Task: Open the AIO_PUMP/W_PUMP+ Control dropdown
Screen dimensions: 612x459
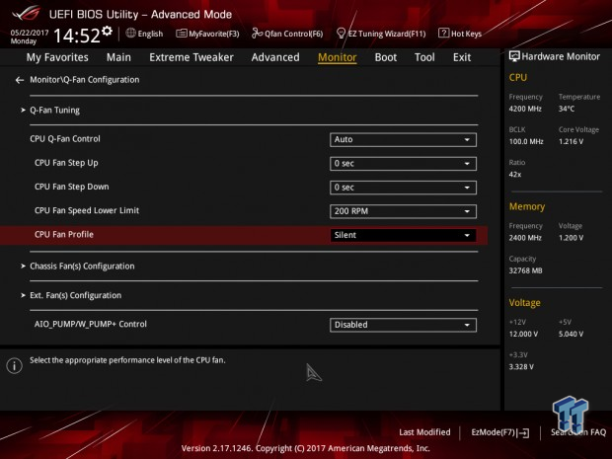Action: [x=403, y=325]
